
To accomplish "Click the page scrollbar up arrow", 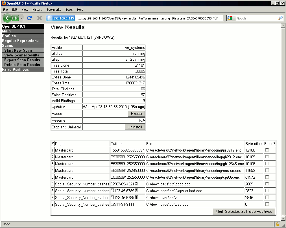I will (x=283, y=26).
